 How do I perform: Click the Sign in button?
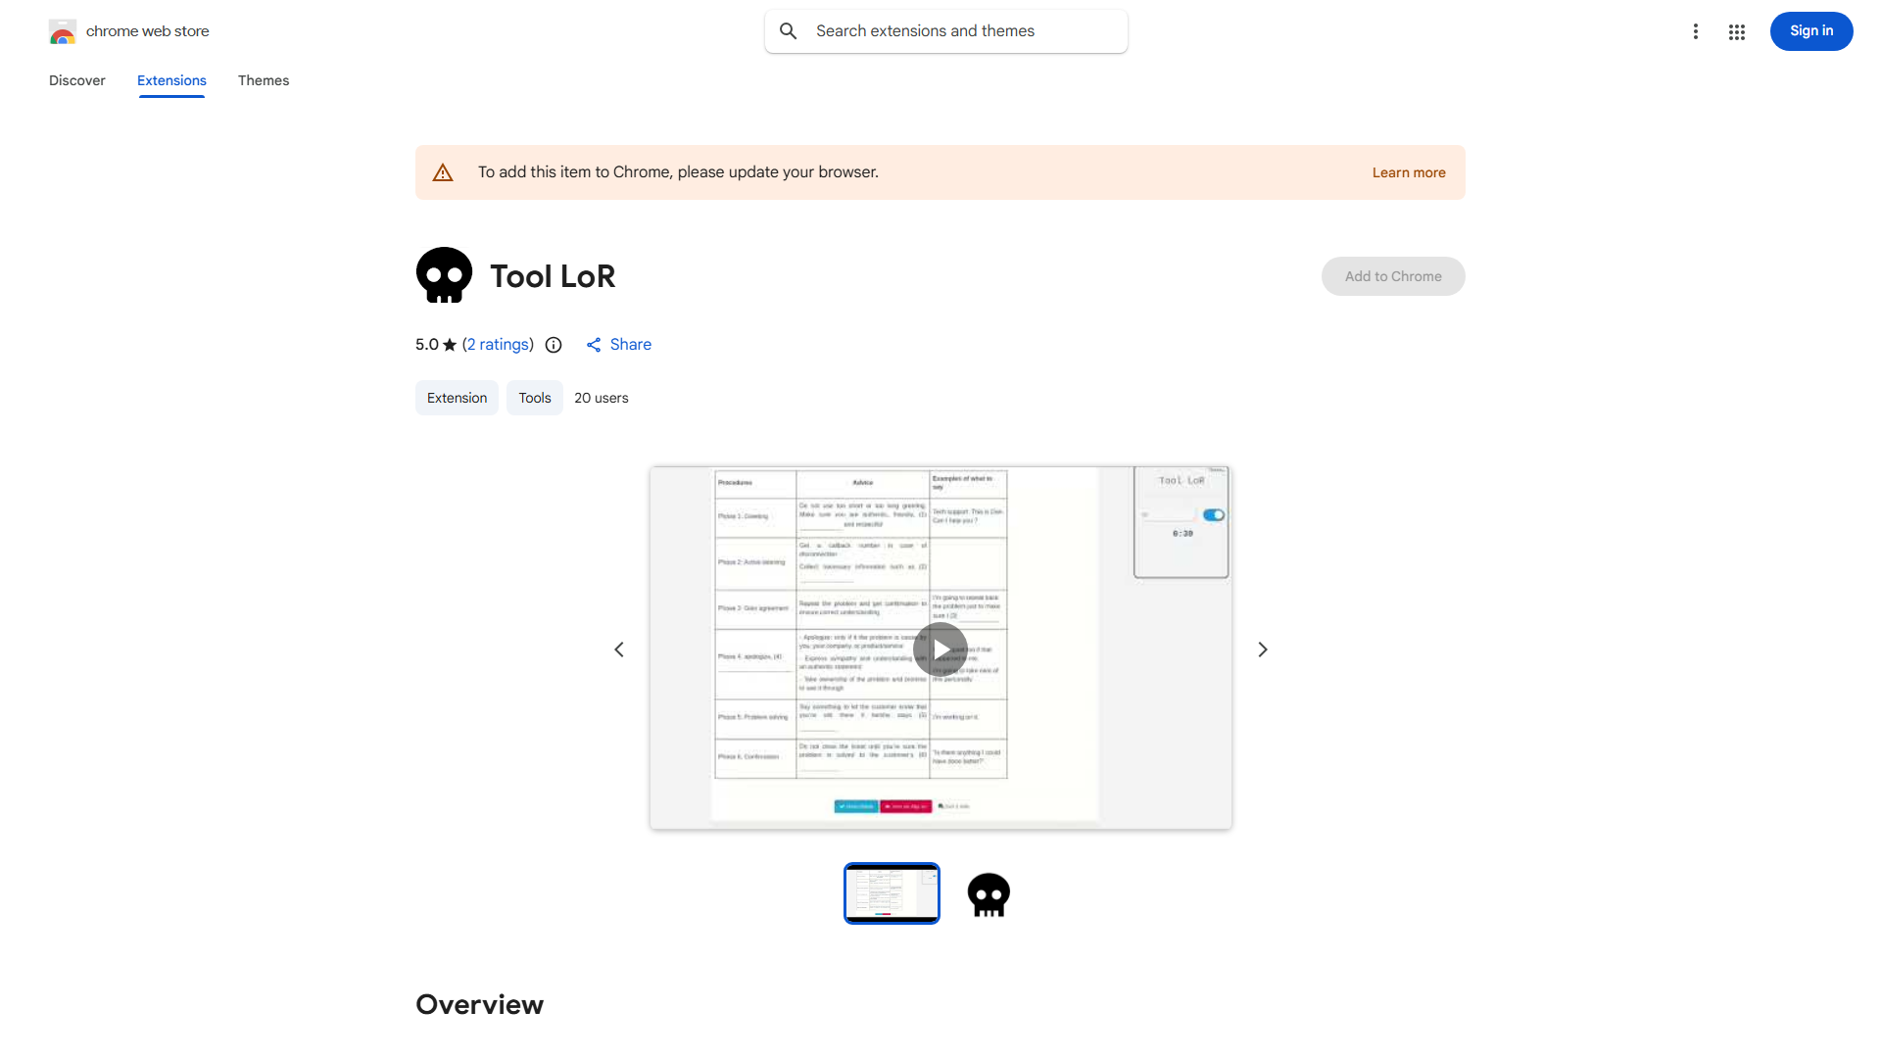tap(1810, 31)
